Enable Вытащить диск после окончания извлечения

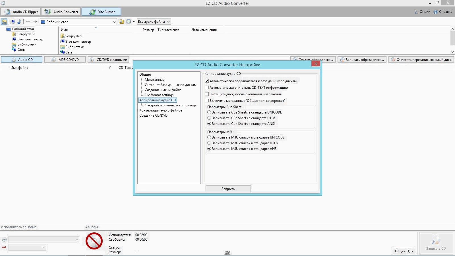click(207, 94)
